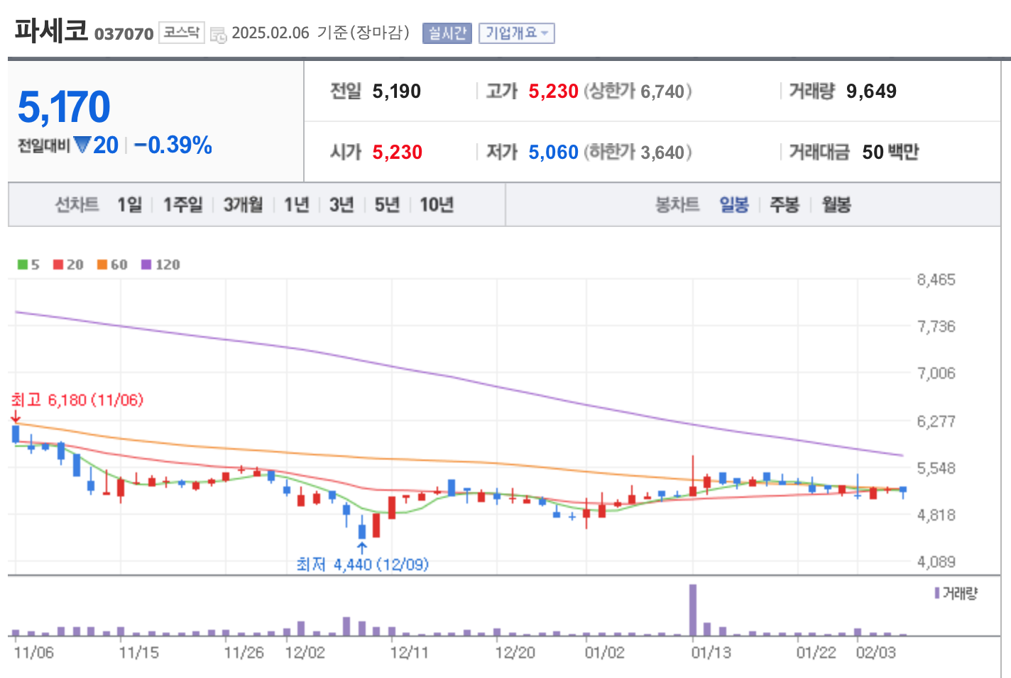Click the purple 120-day moving average swatch
This screenshot has height=678, width=1011.
(x=146, y=265)
